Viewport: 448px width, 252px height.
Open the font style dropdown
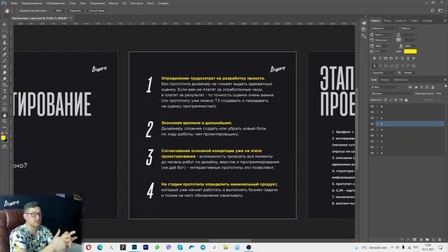[x=409, y=29]
